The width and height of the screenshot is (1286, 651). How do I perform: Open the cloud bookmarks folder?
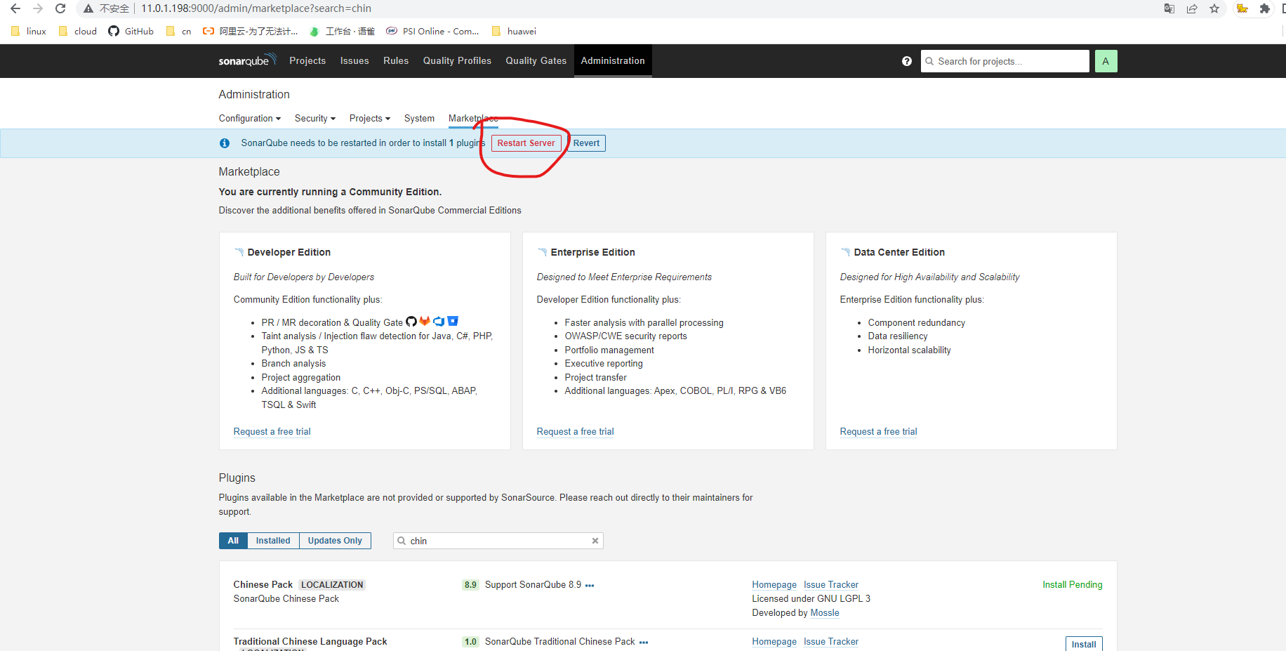tap(78, 31)
